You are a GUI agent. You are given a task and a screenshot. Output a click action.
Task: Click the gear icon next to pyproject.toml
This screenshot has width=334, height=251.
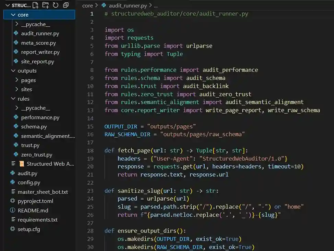[x=13, y=201]
